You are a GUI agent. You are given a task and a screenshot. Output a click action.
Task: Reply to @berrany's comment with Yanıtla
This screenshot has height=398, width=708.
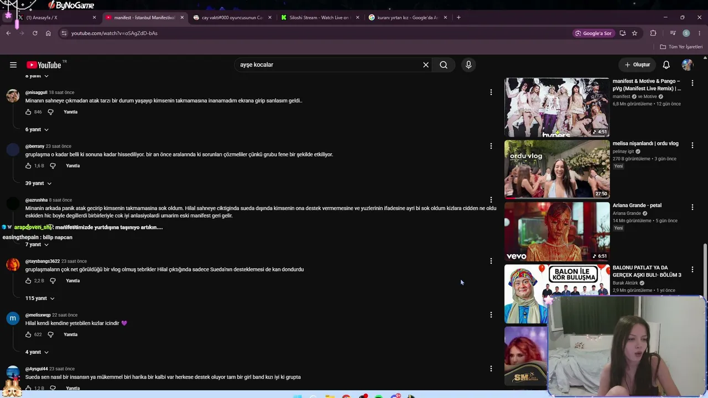tap(73, 166)
